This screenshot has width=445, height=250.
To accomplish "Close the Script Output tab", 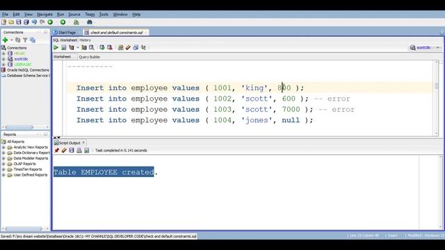I will [x=83, y=142].
